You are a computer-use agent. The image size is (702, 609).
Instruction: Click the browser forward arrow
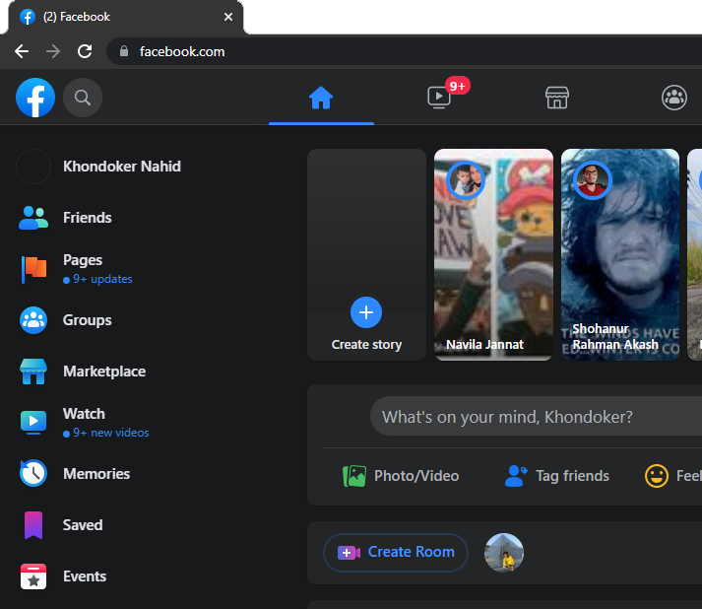(x=53, y=51)
